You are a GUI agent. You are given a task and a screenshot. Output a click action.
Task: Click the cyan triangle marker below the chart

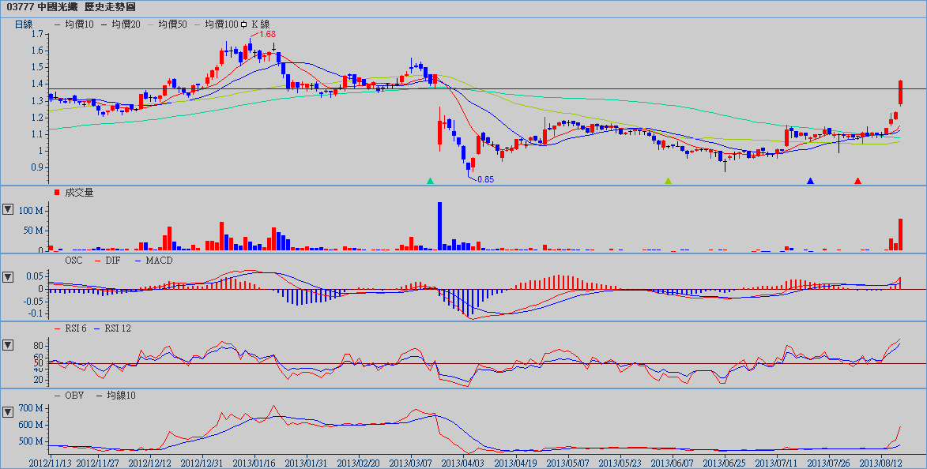click(430, 181)
